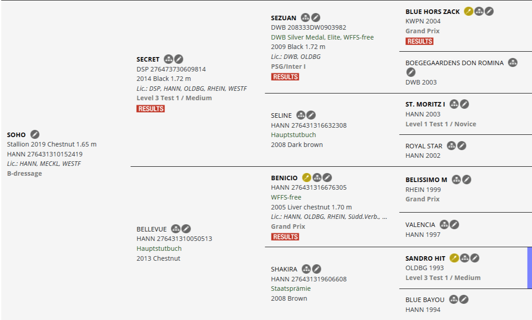Click the gold icon next to Benicio
Screen dimensions: 532x320
point(306,178)
